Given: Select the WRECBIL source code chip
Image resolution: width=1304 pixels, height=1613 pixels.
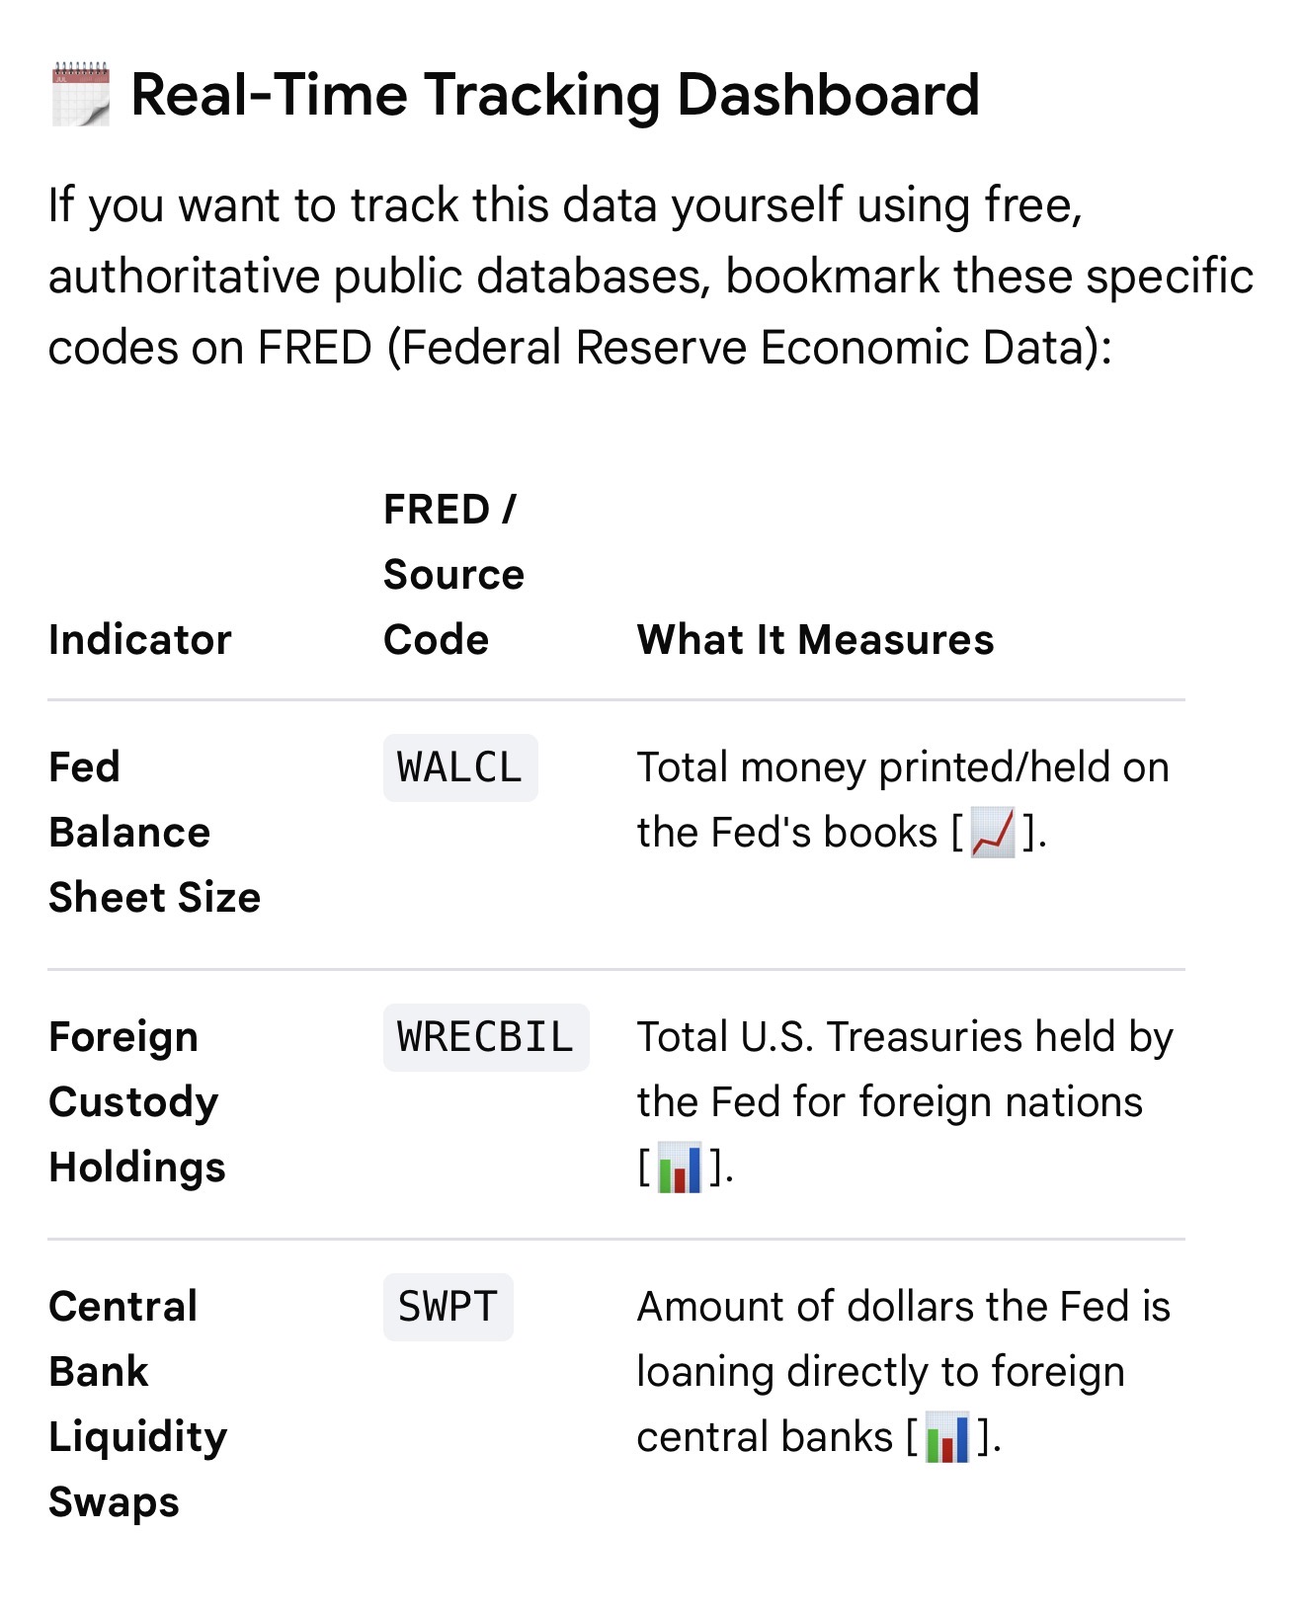Looking at the screenshot, I should coord(486,1037).
